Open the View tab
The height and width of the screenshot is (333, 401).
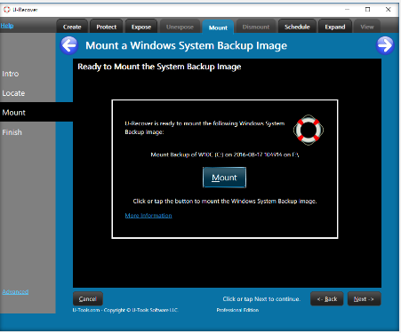pyautogui.click(x=367, y=27)
